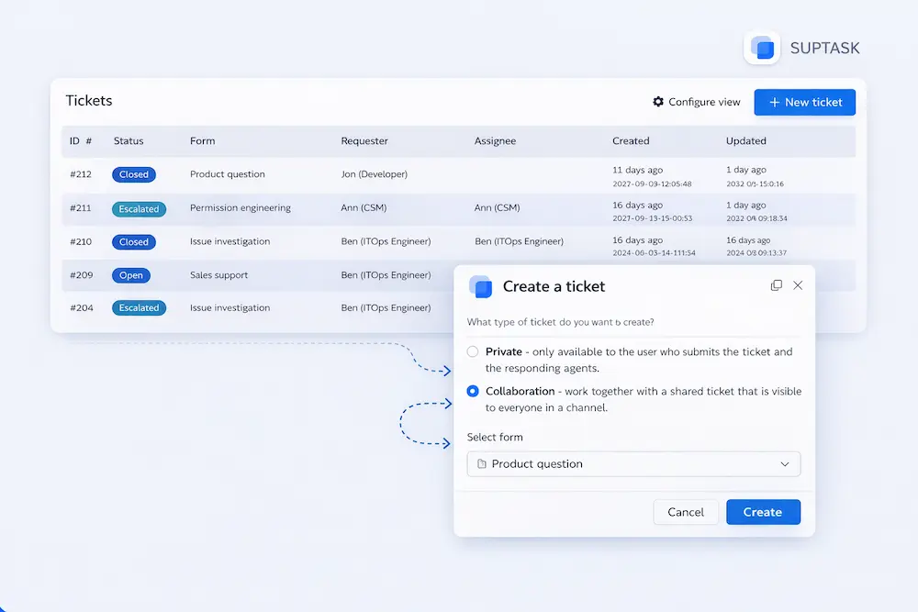Open ticket #212

pos(81,174)
